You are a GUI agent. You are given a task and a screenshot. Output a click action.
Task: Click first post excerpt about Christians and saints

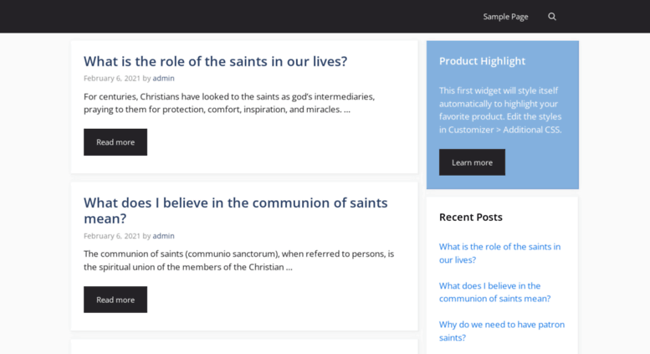[x=229, y=103]
